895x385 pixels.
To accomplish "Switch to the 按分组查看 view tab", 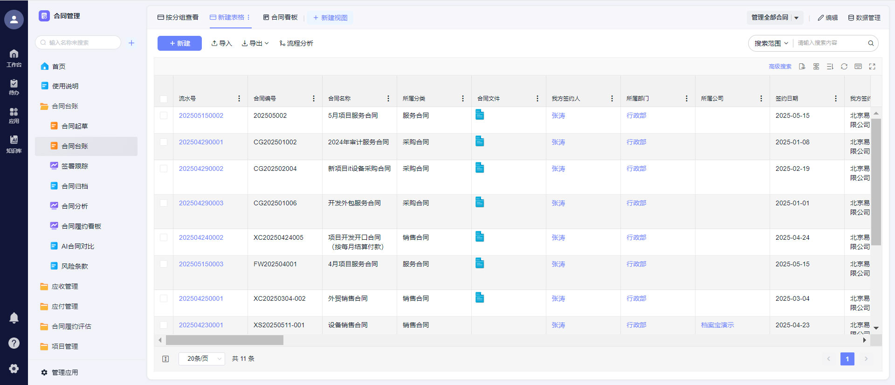I will 178,18.
